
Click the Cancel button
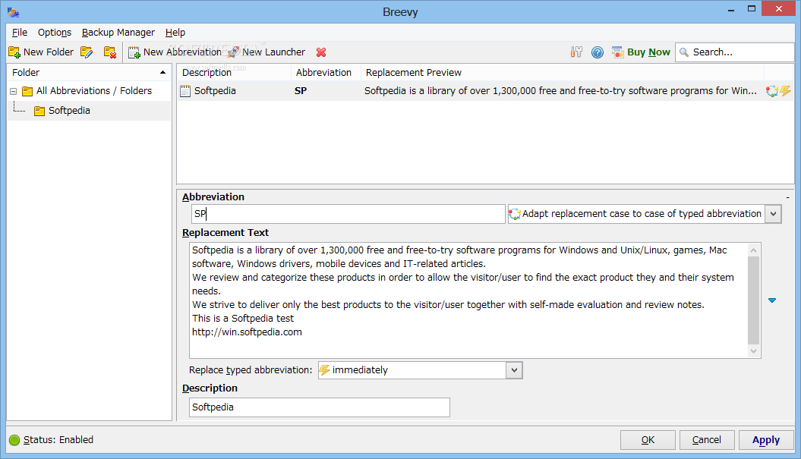pyautogui.click(x=707, y=440)
